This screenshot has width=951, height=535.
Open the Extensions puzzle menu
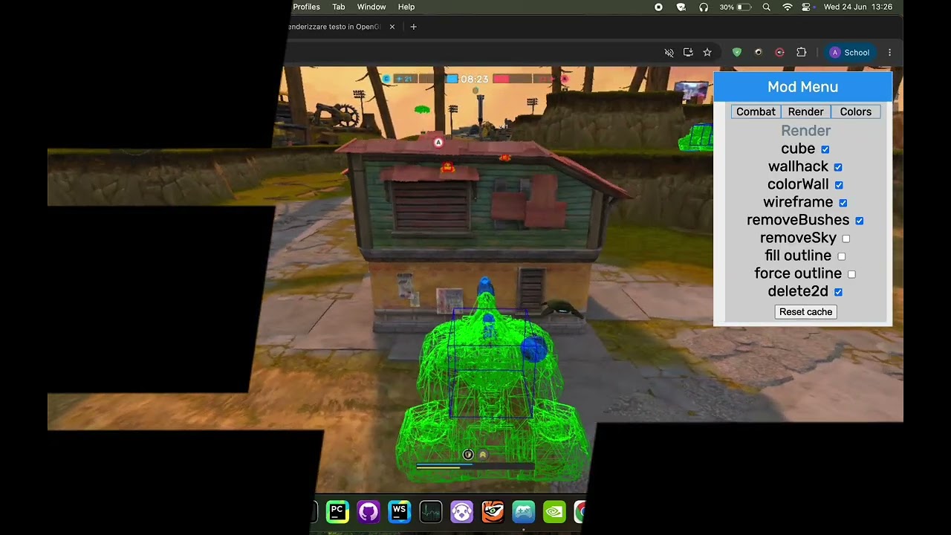pyautogui.click(x=801, y=53)
